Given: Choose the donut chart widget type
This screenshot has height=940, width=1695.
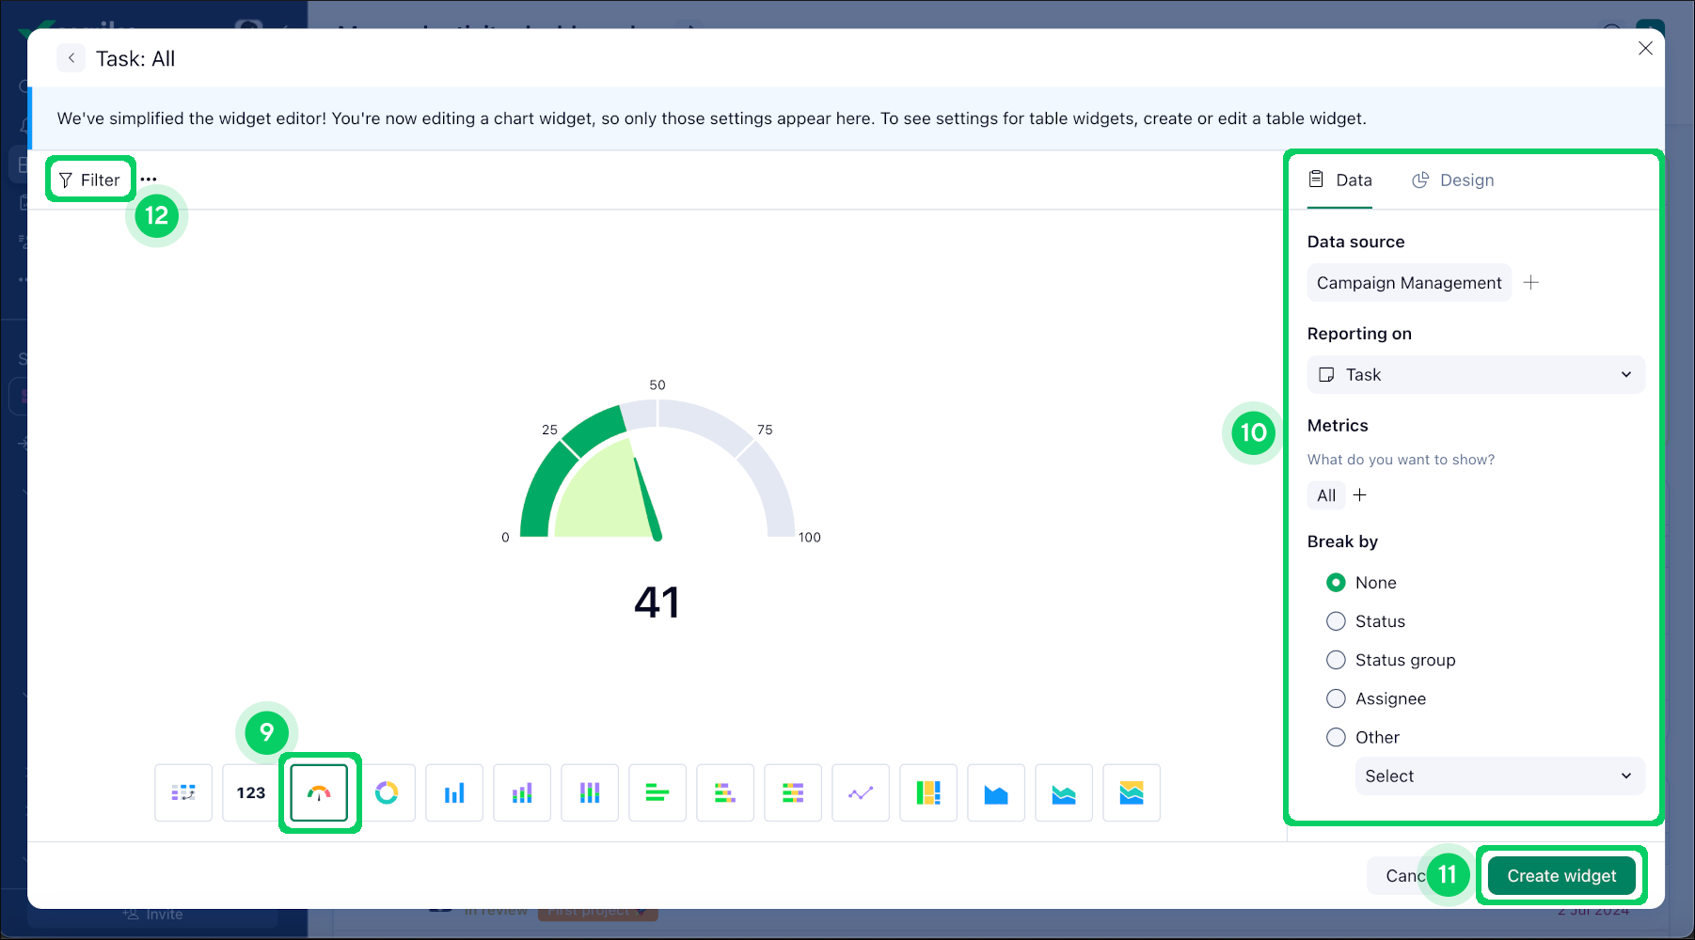Looking at the screenshot, I should click(x=387, y=792).
